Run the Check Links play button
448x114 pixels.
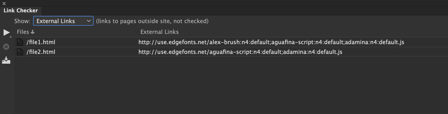point(6,32)
